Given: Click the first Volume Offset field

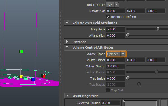Looking at the screenshot, I should pyautogui.click(x=115, y=60).
